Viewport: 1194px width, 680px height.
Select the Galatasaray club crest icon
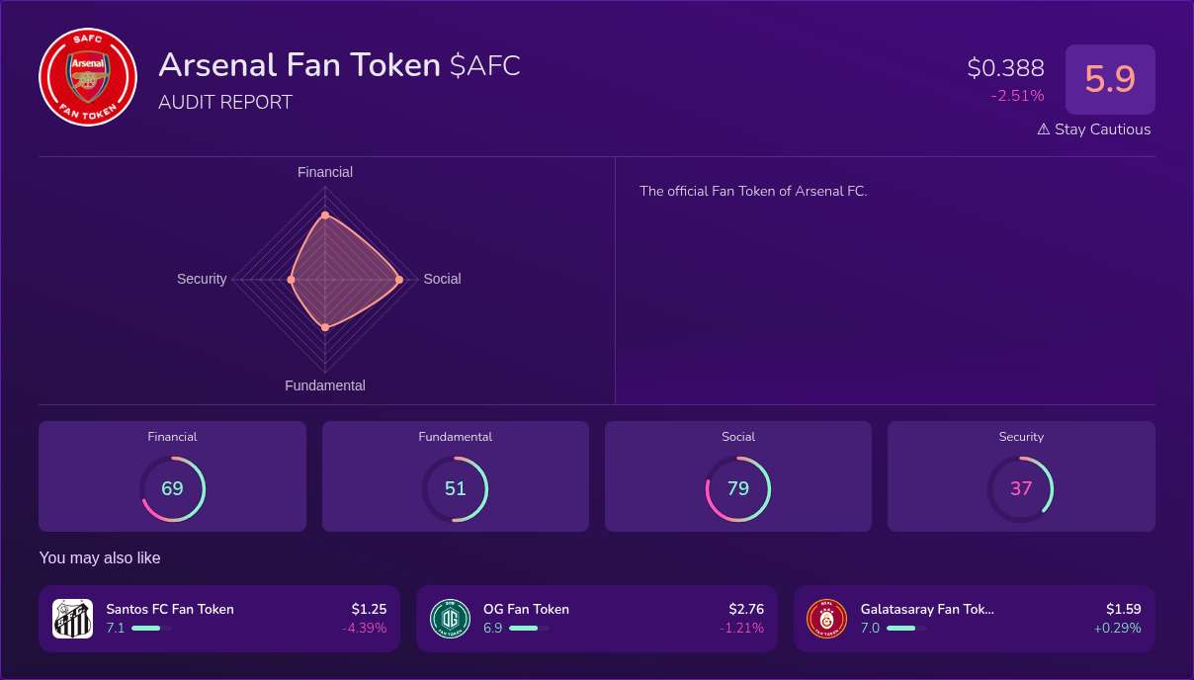click(827, 618)
